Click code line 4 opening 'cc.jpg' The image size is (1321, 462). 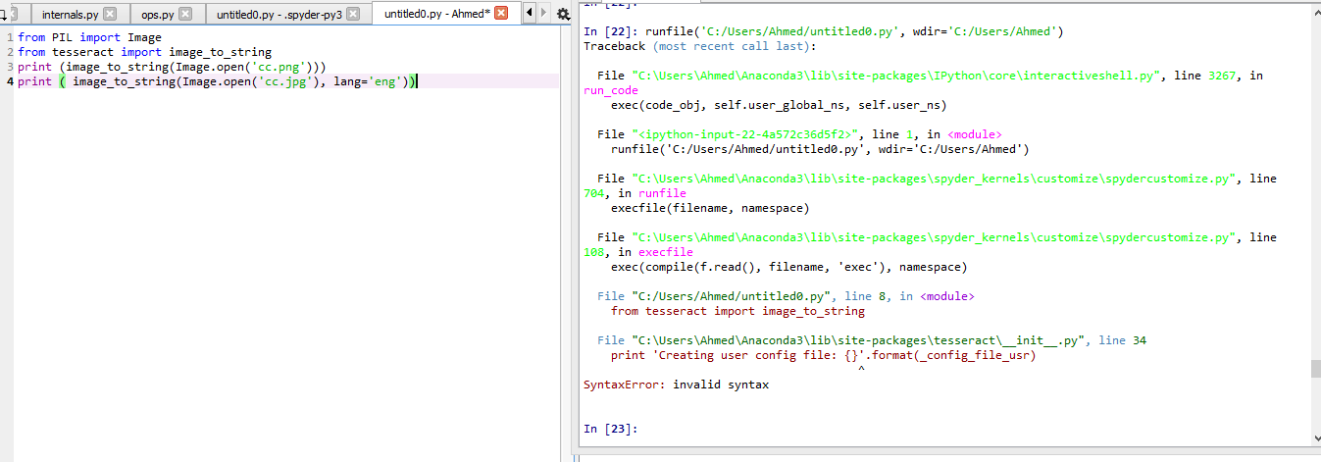[218, 81]
